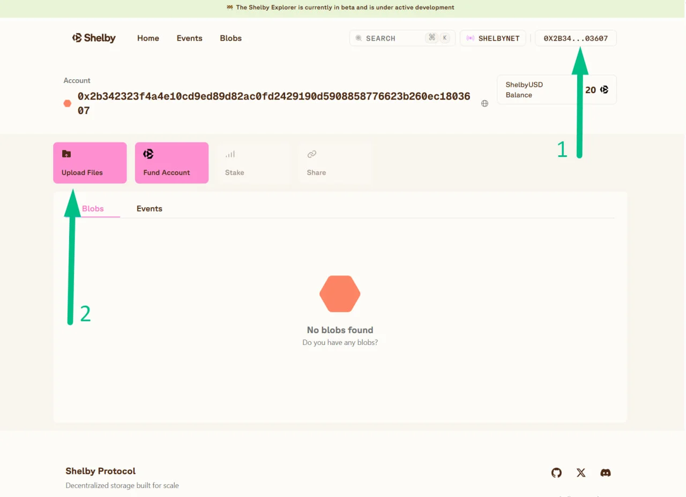Click the globe icon beside account address

484,103
